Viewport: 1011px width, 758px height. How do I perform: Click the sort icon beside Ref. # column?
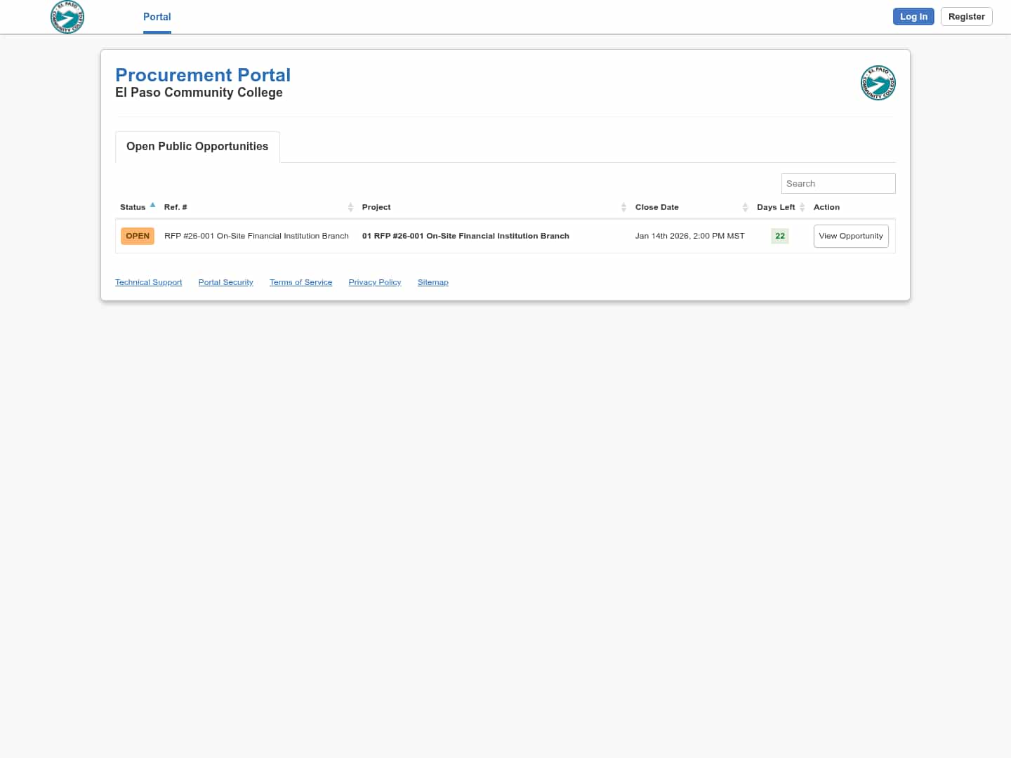[350, 207]
